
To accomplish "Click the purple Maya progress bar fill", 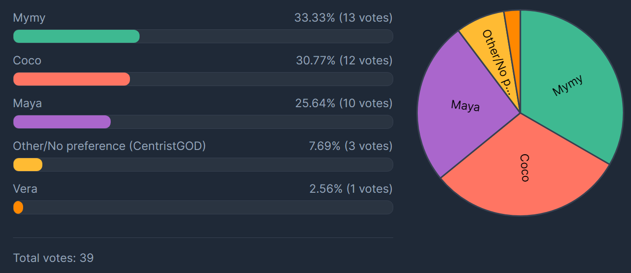I will coord(62,122).
